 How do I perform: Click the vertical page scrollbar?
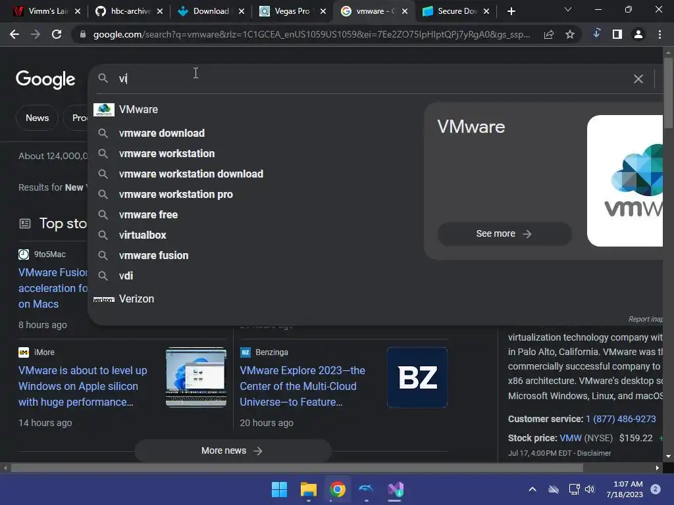(668, 92)
